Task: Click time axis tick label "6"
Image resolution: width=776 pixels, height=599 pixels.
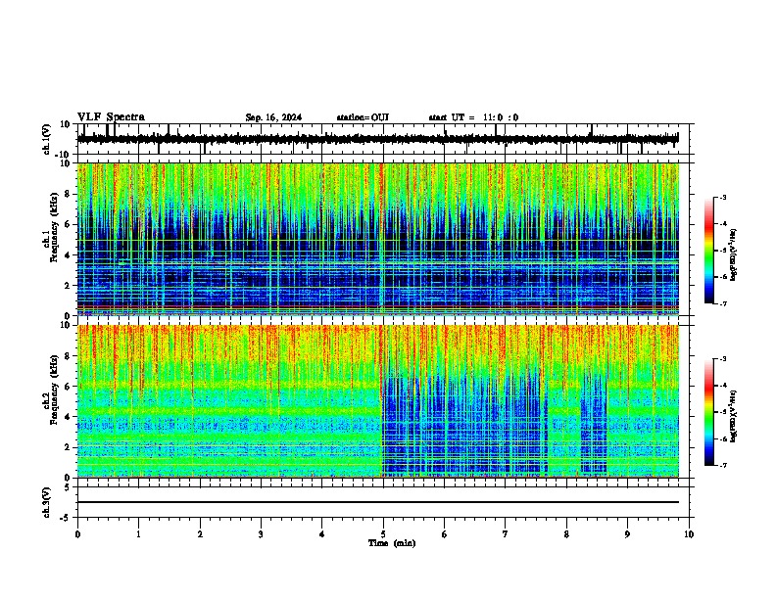Action: point(445,534)
